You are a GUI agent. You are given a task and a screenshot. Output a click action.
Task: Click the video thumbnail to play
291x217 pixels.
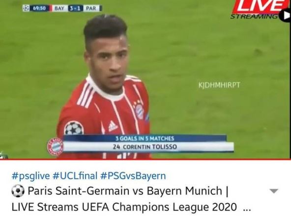point(145,79)
